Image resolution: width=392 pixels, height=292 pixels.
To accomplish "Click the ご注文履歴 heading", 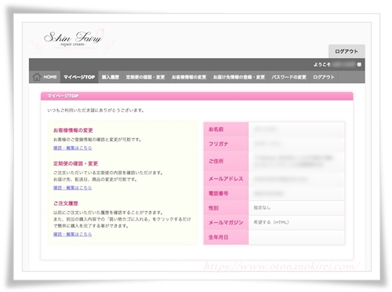I will [66, 203].
